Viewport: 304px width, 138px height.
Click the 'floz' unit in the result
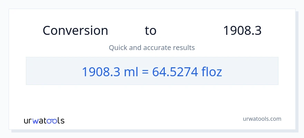point(212,72)
